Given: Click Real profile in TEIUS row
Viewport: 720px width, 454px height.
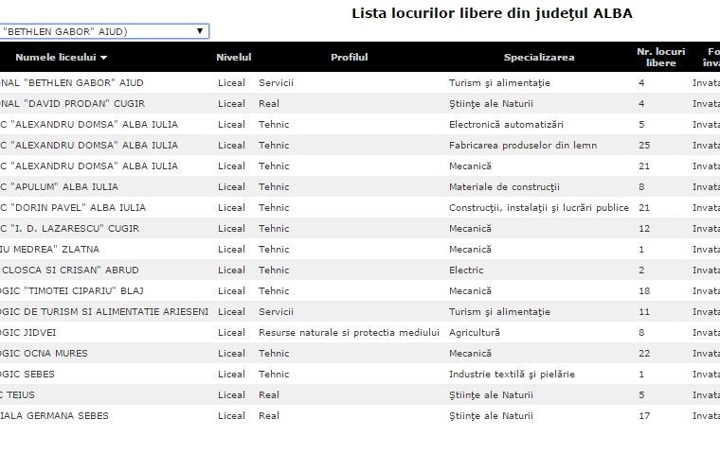Looking at the screenshot, I should click(x=269, y=394).
